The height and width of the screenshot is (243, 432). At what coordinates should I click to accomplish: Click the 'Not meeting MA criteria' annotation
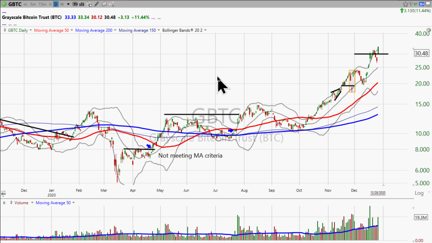(x=190, y=156)
